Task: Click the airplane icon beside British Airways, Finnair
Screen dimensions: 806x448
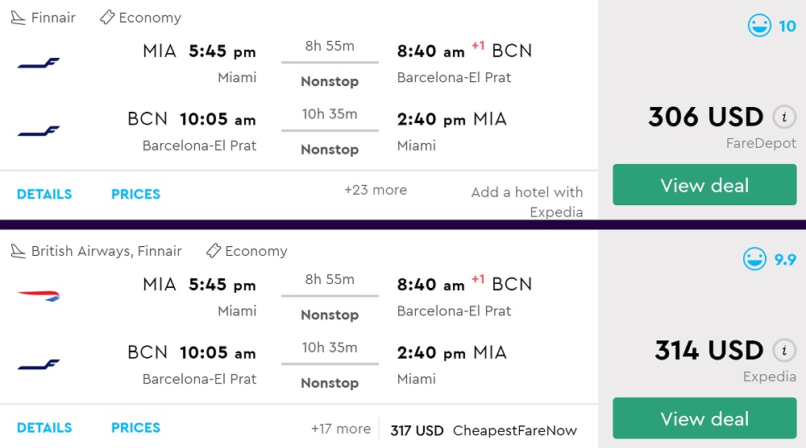Action: (18, 252)
